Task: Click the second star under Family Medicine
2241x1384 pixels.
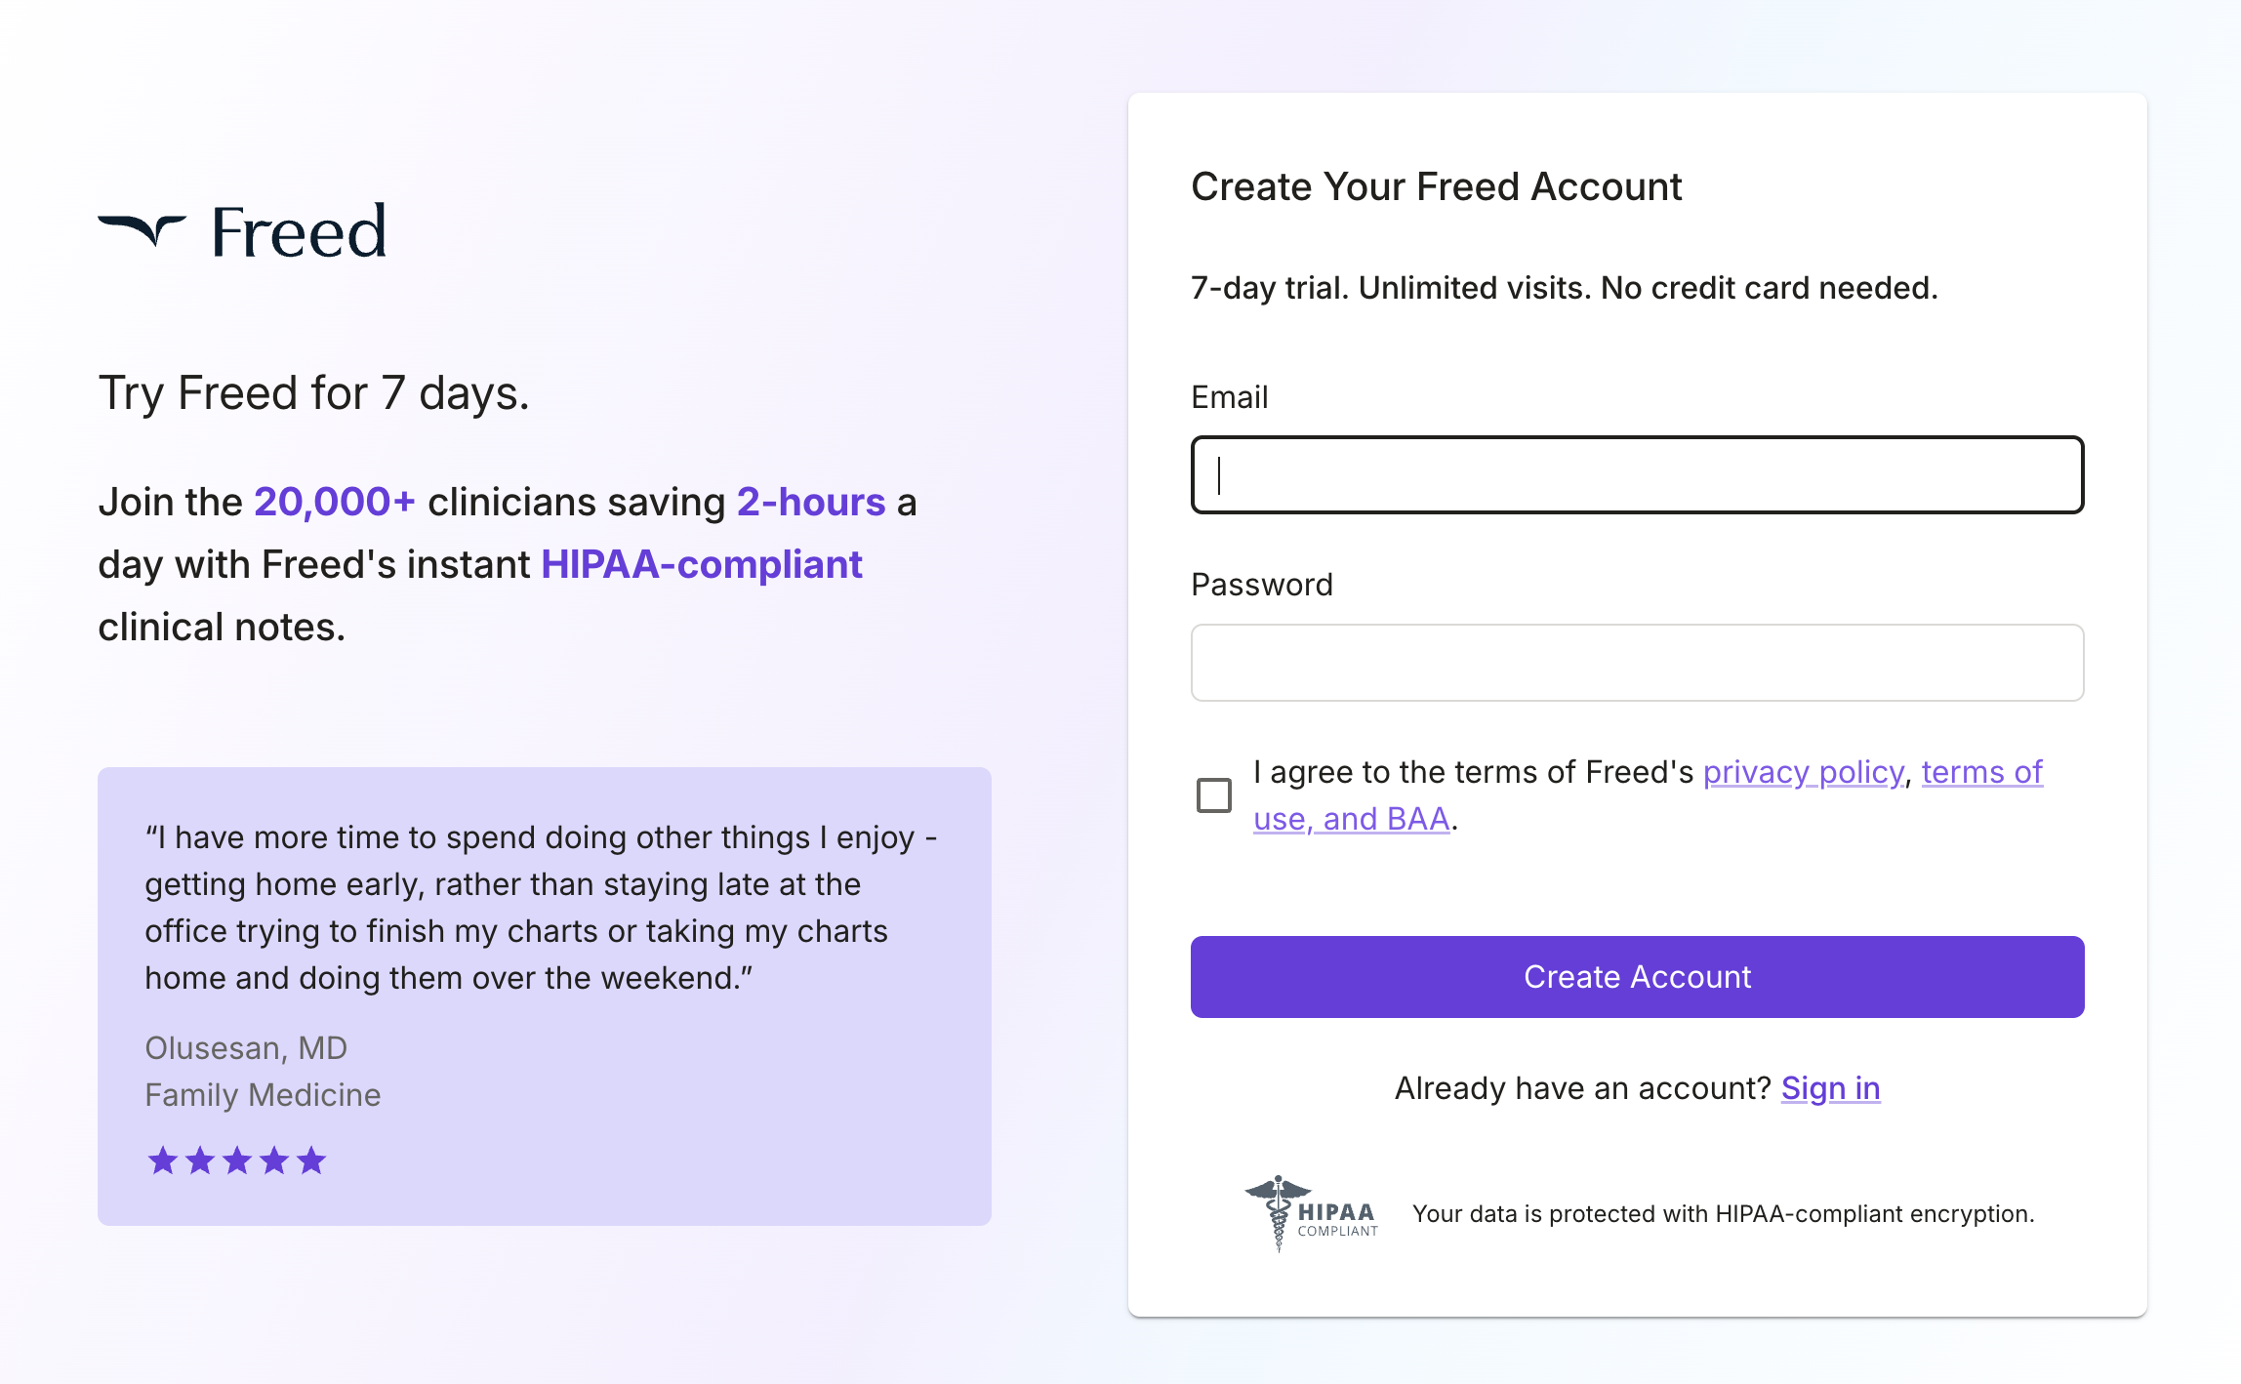Action: pos(199,1160)
